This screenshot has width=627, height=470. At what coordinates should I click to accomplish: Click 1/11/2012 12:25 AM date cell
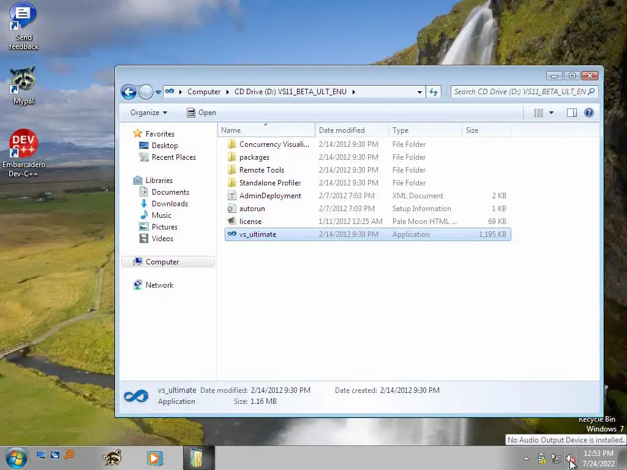click(x=350, y=221)
